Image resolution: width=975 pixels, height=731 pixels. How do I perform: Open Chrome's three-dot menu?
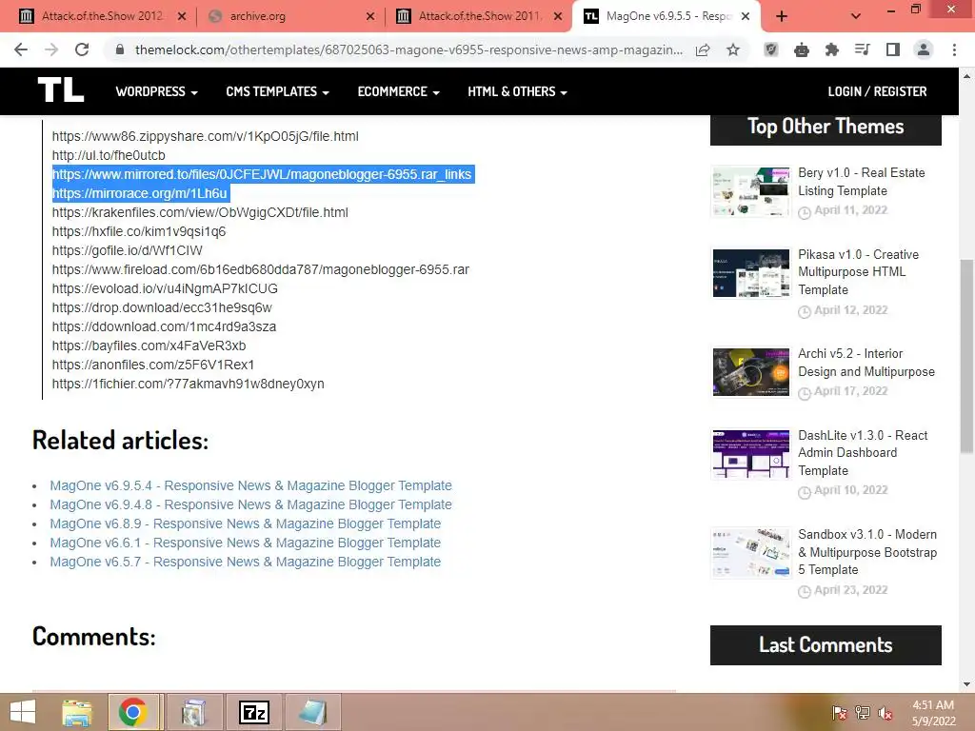(954, 49)
